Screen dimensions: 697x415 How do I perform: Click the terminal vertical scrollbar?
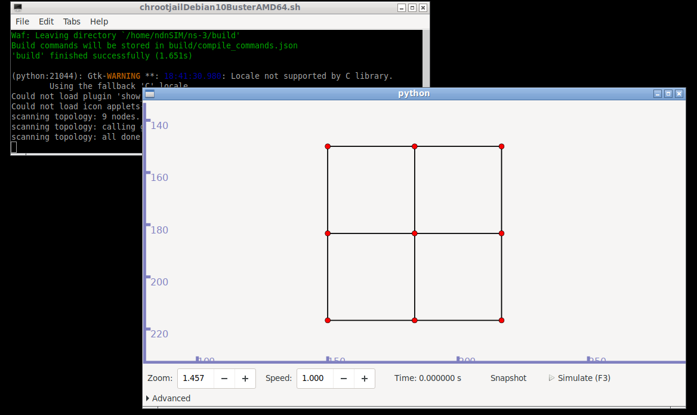click(x=426, y=59)
